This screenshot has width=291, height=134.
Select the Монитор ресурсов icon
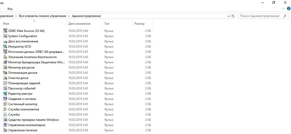click(5, 68)
